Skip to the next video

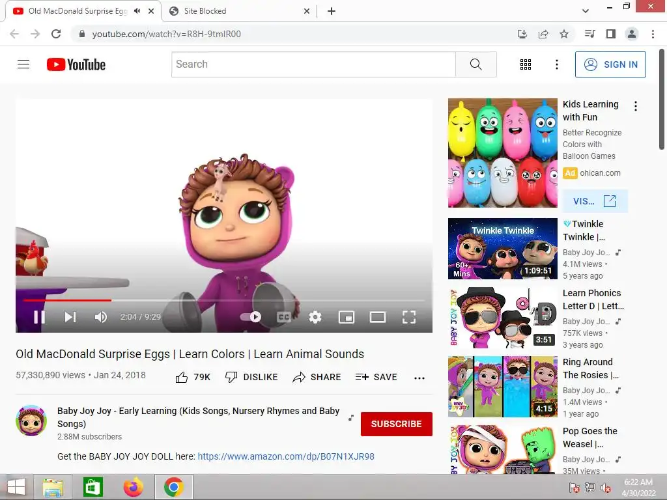(70, 317)
